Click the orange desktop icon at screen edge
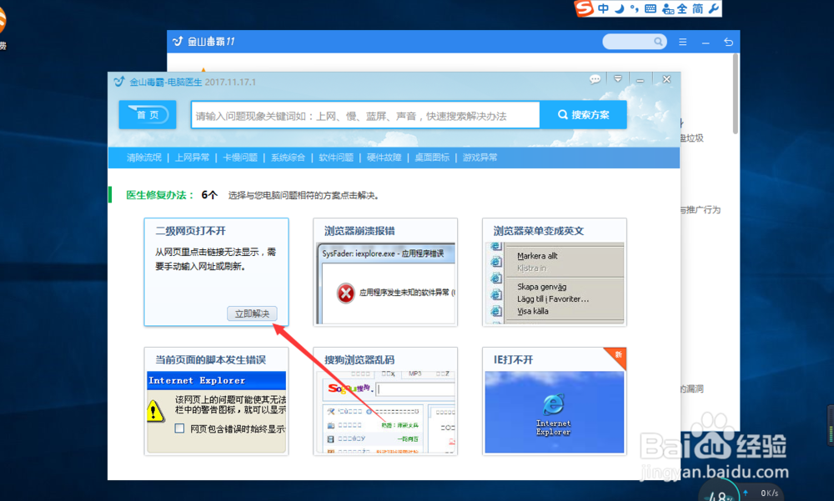Screen dimensions: 834x501 coord(3,22)
